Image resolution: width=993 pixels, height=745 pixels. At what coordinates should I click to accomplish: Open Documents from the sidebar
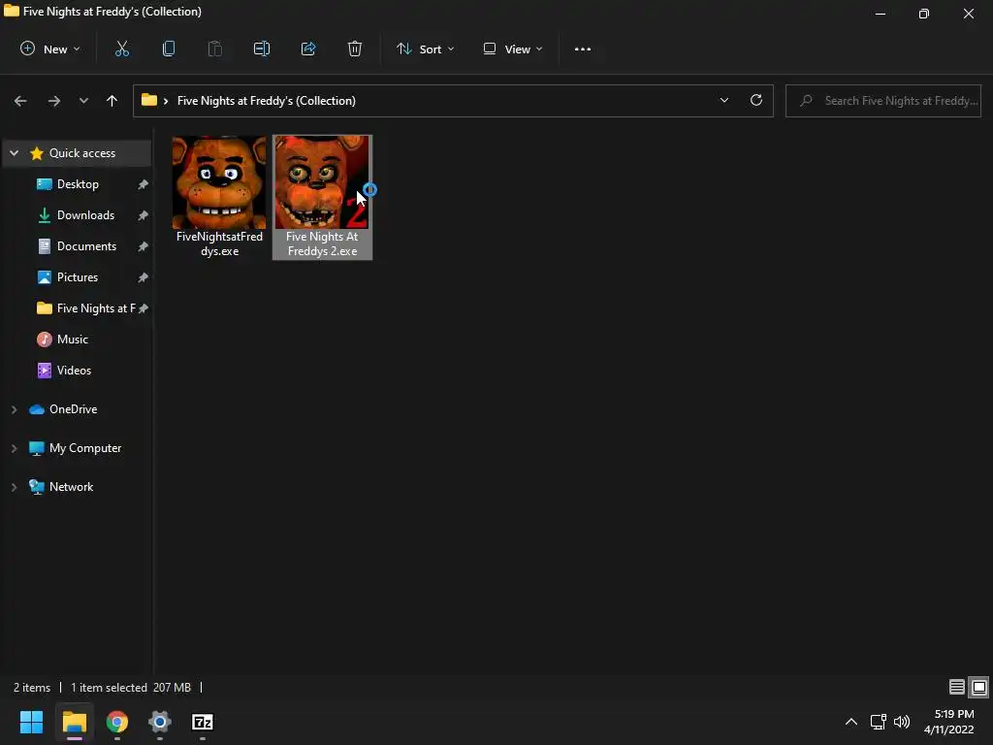click(x=86, y=246)
